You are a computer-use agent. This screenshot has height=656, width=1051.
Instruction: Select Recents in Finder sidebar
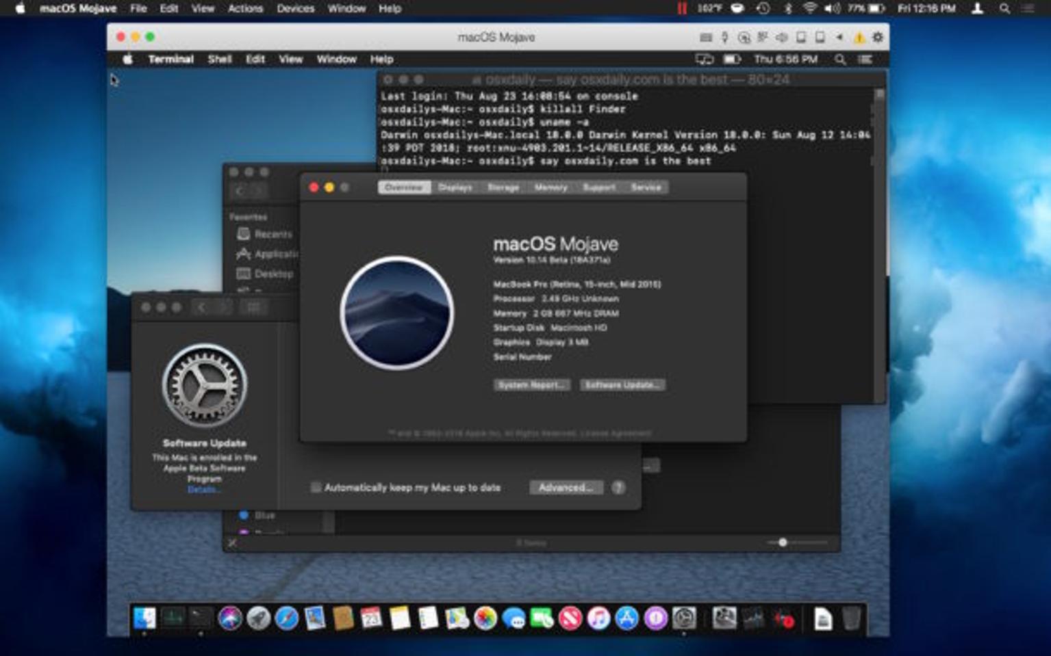click(x=264, y=234)
